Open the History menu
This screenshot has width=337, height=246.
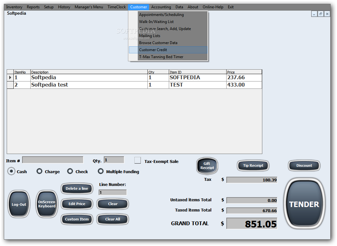tap(64, 7)
